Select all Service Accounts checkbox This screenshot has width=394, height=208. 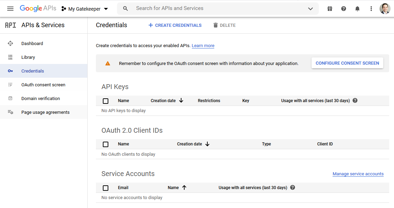click(106, 188)
